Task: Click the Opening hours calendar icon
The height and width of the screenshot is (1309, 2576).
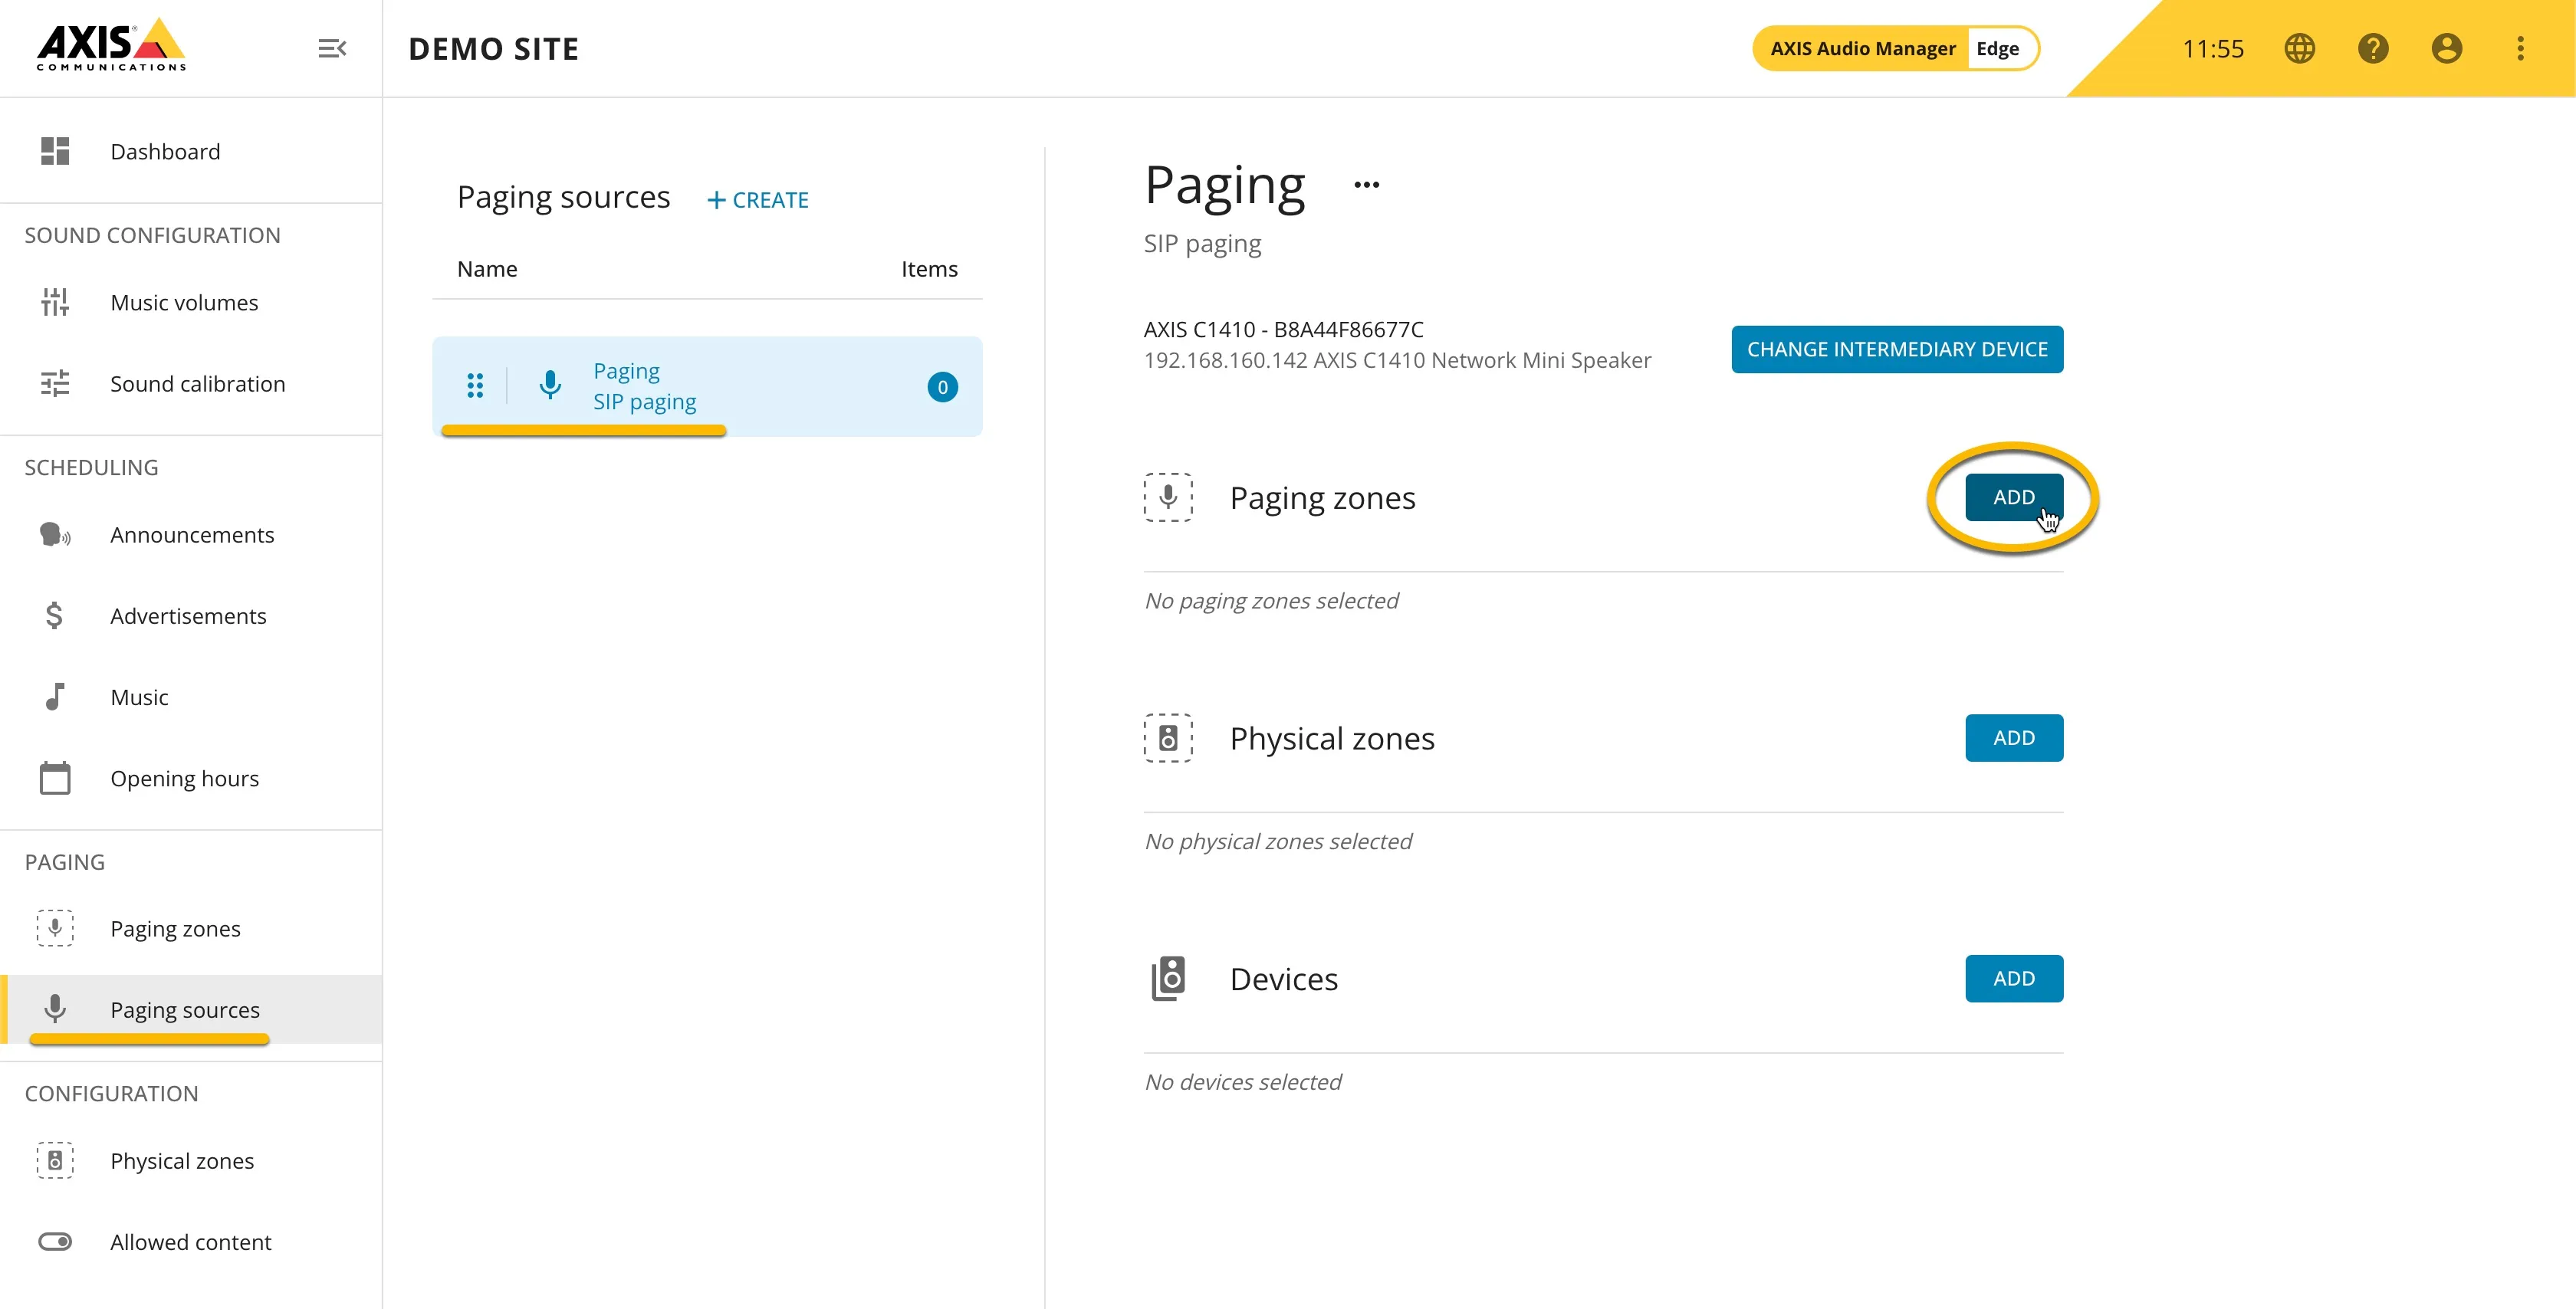Action: [55, 778]
